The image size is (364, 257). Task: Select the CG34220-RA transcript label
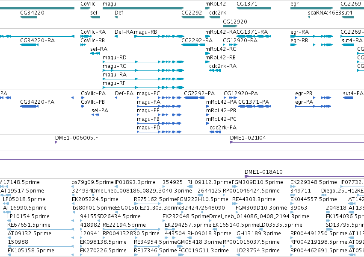[37, 40]
